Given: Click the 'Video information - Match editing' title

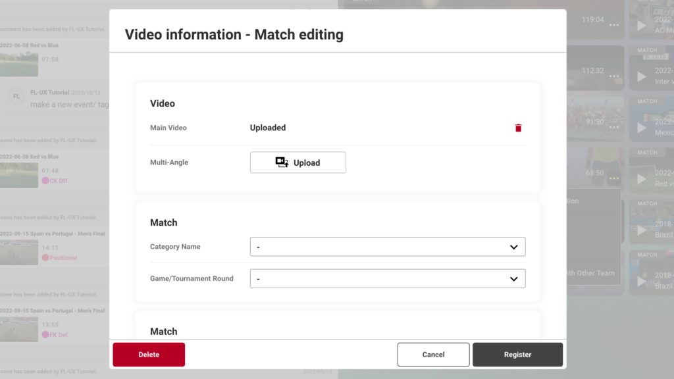Looking at the screenshot, I should (x=234, y=34).
